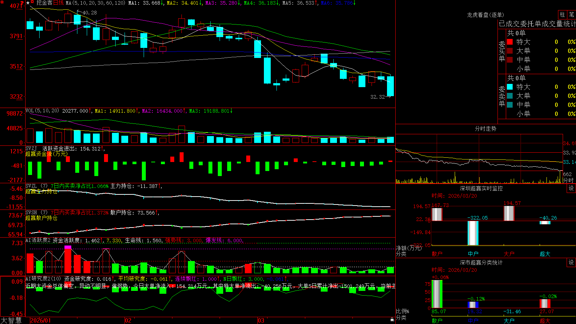Viewport: 576px width, 324px height.
Task: Click the cyan 特大 swatch under 委卖单
Action: pyautogui.click(x=510, y=87)
